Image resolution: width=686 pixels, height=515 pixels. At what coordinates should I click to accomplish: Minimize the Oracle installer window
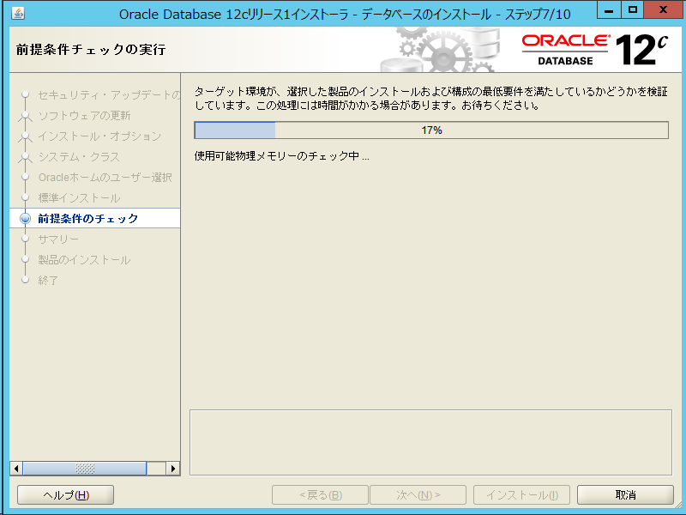(609, 11)
